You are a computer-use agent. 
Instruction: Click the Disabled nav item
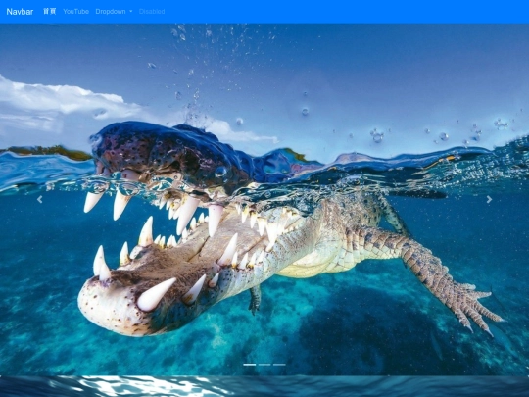(x=152, y=11)
